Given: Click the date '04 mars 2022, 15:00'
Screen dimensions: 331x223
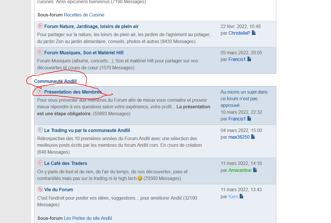Looking at the screenshot, I should (x=241, y=131).
